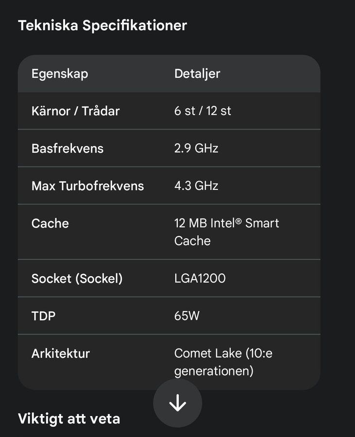The width and height of the screenshot is (355, 437).
Task: Click the 'Kärnor / Trådar' row label
Action: [x=75, y=111]
